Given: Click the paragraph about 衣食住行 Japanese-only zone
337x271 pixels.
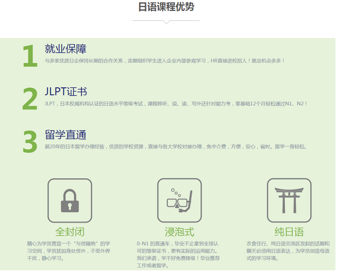Looking at the screenshot, I should click(288, 251).
